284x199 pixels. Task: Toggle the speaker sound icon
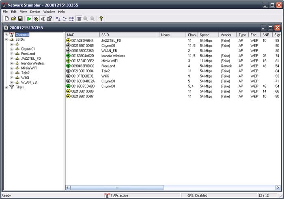[x=43, y=19]
